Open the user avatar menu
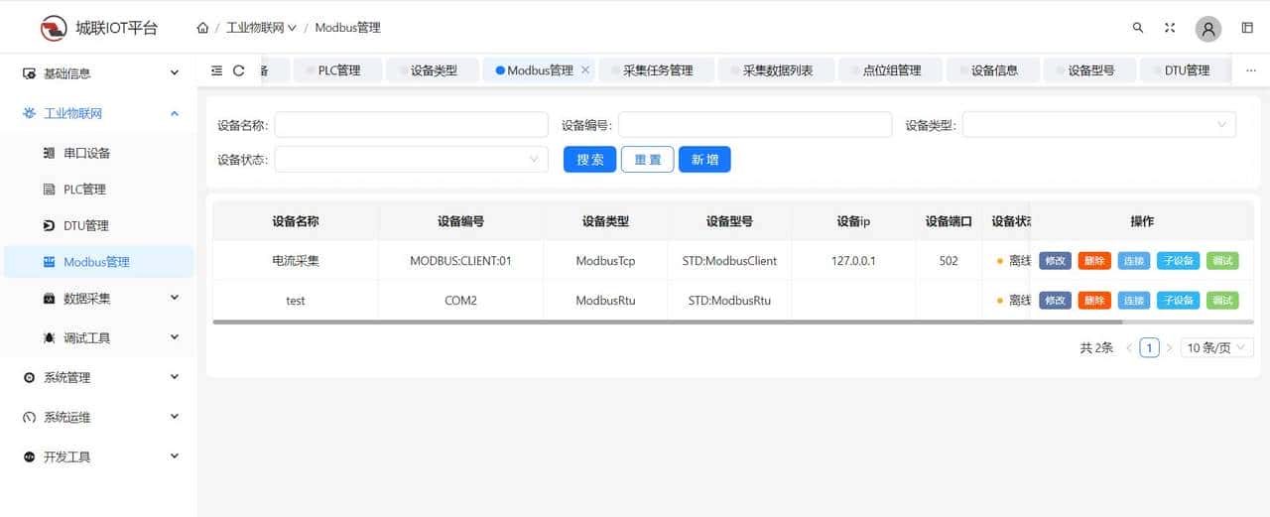Viewport: 1270px width, 517px height. 1208,29
